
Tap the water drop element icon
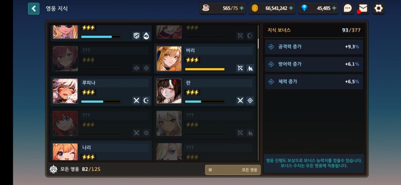[x=146, y=36]
